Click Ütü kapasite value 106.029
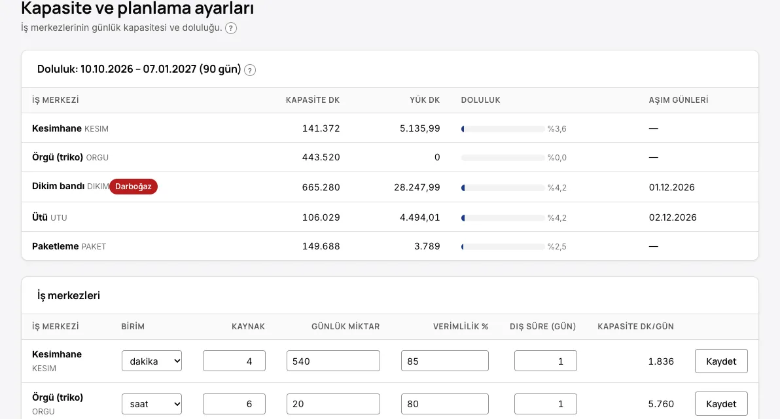The width and height of the screenshot is (780, 419). click(x=321, y=217)
